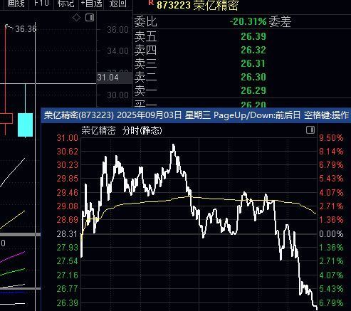Open F10 company info
Screen dimensions: 351x311
click(41, 4)
